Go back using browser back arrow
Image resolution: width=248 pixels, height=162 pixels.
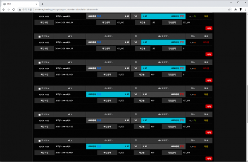3,10
